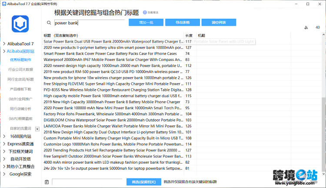Open 优秀标题制作 in sidebar

pos(20,60)
